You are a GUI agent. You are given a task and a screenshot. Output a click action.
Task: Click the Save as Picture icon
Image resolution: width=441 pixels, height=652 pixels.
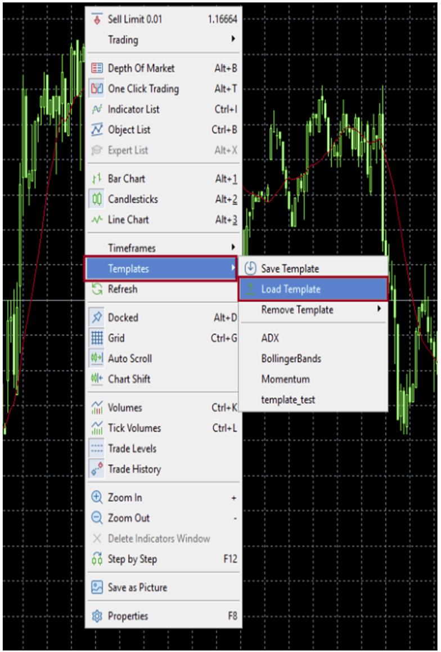[97, 587]
